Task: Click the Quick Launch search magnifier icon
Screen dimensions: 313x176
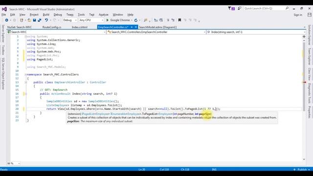Action: 287,8
